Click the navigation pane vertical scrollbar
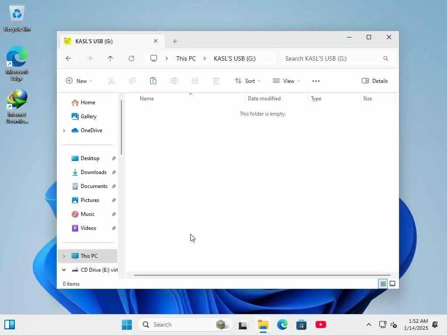The height and width of the screenshot is (335, 447). [x=121, y=127]
